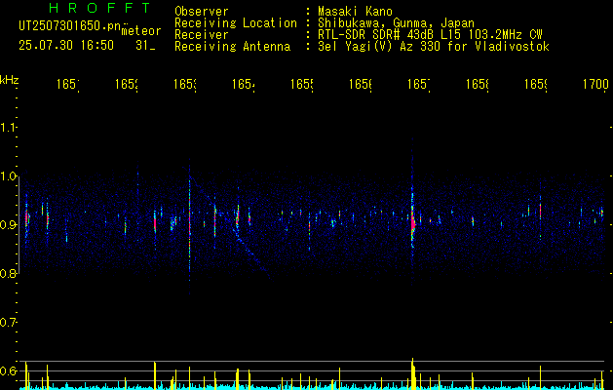Screen dimensions: 613x390
Task: Click the 0.6 frequency axis label
Action: pos(8,370)
